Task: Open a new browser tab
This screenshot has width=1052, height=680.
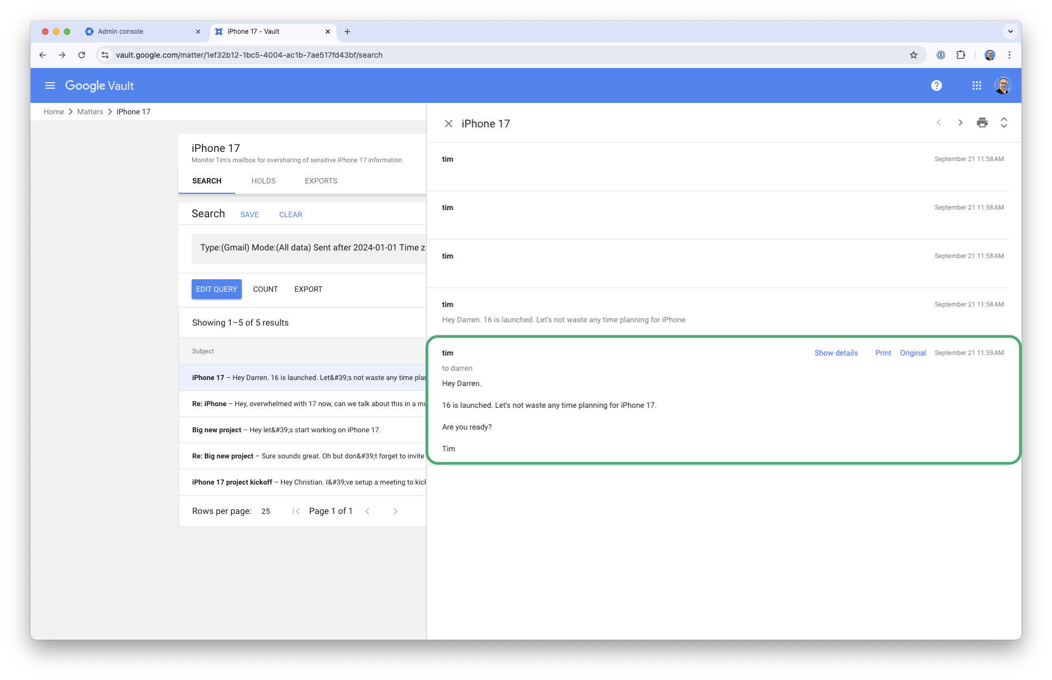Action: tap(347, 32)
